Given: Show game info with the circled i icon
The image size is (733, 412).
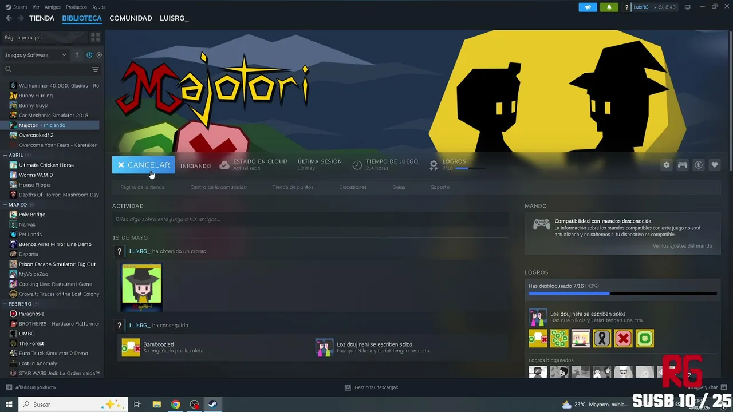Looking at the screenshot, I should coord(699,165).
